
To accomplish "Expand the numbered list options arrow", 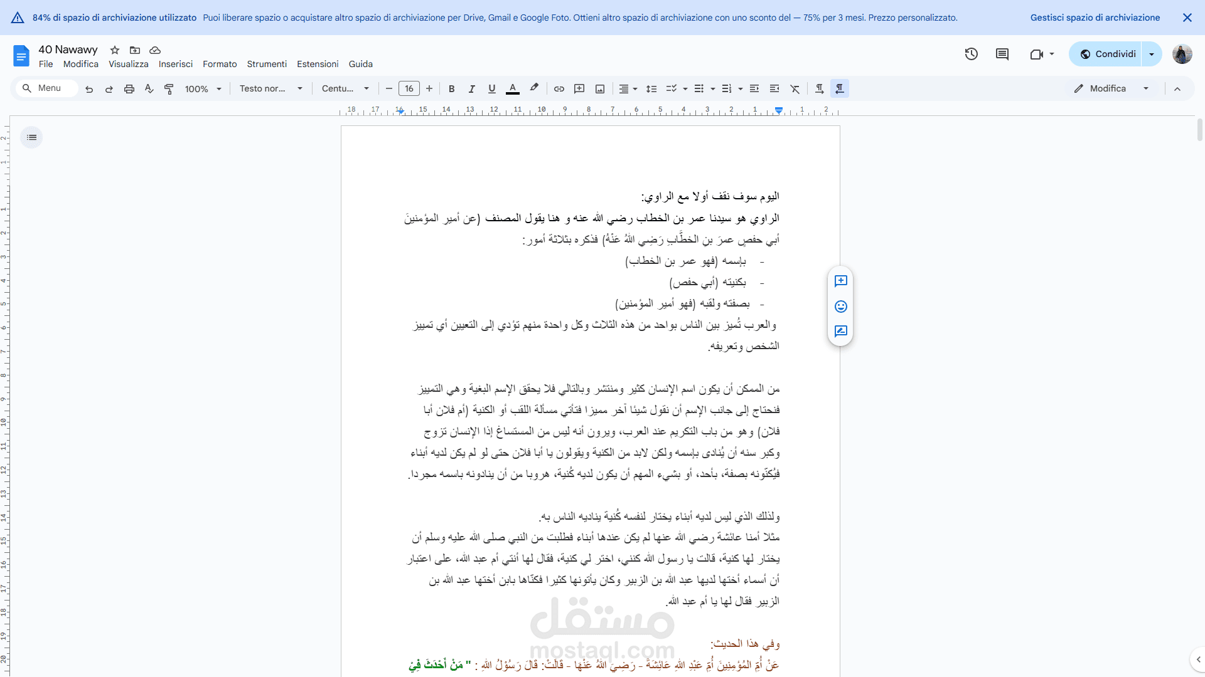I will 741,89.
